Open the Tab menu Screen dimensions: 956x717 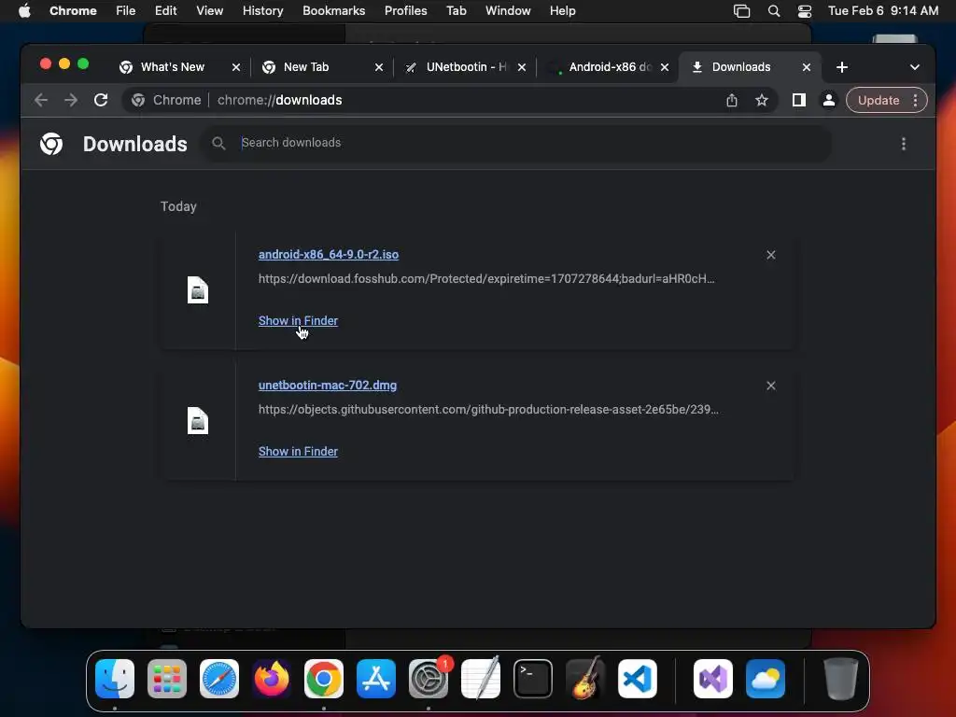pos(456,10)
